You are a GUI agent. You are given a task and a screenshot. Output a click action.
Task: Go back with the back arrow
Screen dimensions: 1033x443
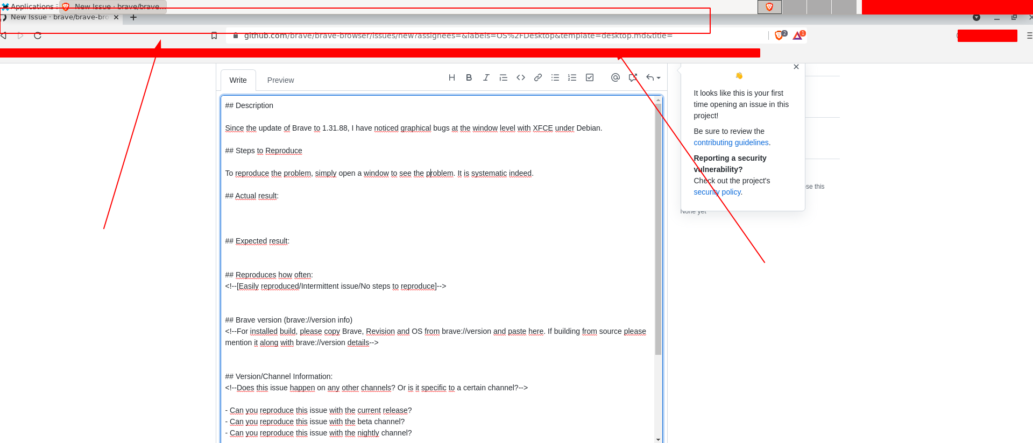[3, 35]
